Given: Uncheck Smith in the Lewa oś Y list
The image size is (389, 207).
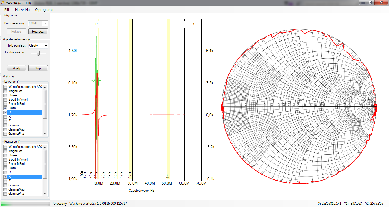Looking at the screenshot, I should [5, 108].
